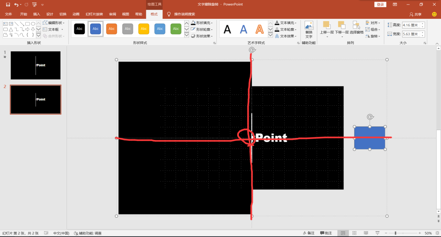This screenshot has height=237, width=441.
Task: Apply the orange outlined A WordArt style
Action: pyautogui.click(x=260, y=29)
